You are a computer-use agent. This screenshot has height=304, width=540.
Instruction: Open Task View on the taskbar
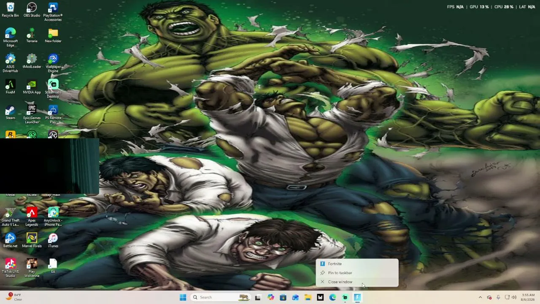tap(258, 297)
